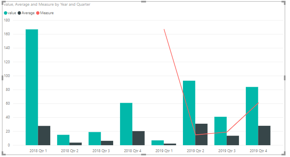Click the x-axis label '2018 Qtr 2'
Screen dimensions: 290x157
click(x=69, y=151)
